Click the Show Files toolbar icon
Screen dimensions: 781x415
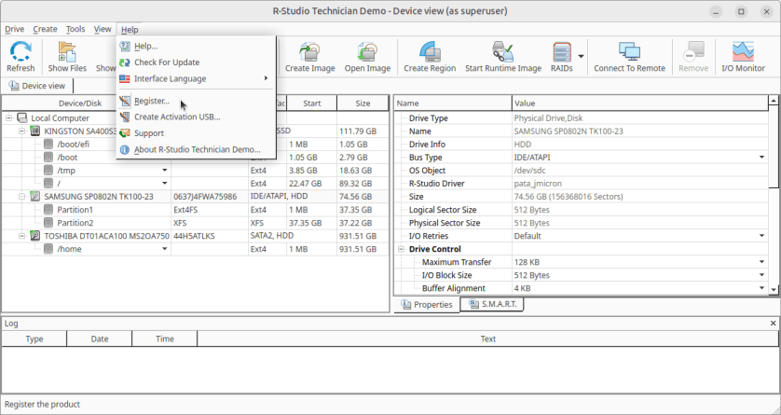tap(67, 51)
